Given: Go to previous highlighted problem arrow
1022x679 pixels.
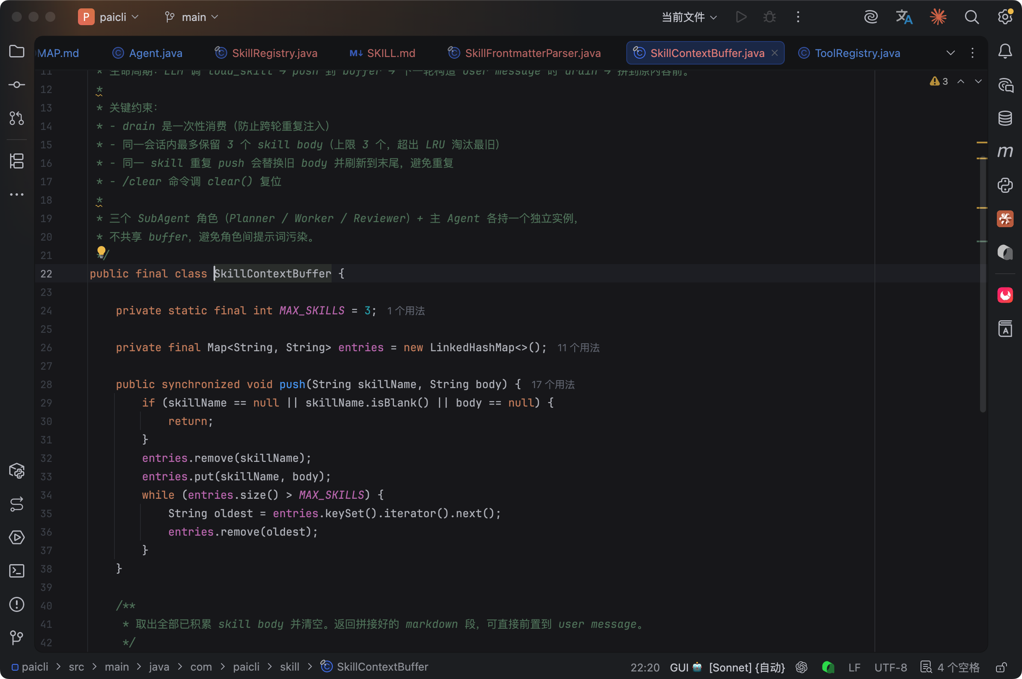Looking at the screenshot, I should (960, 81).
